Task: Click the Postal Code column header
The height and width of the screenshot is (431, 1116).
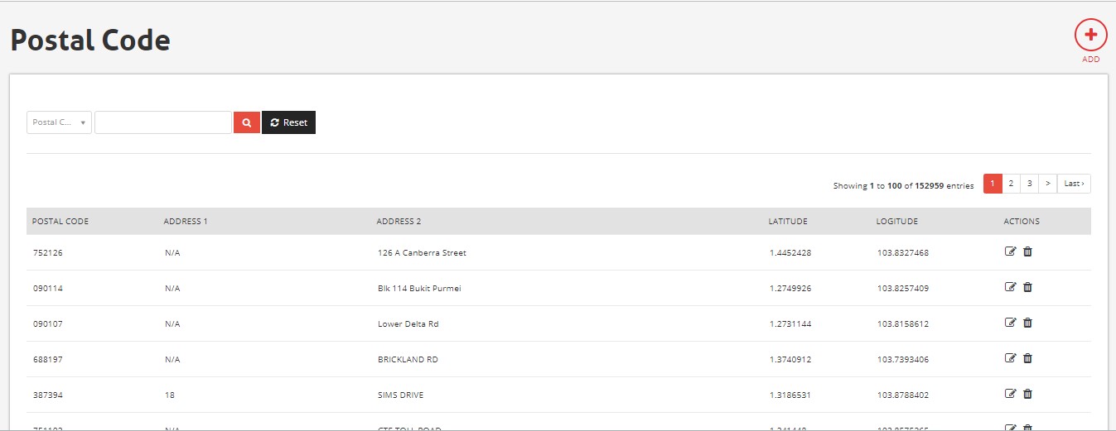Action: pos(60,222)
